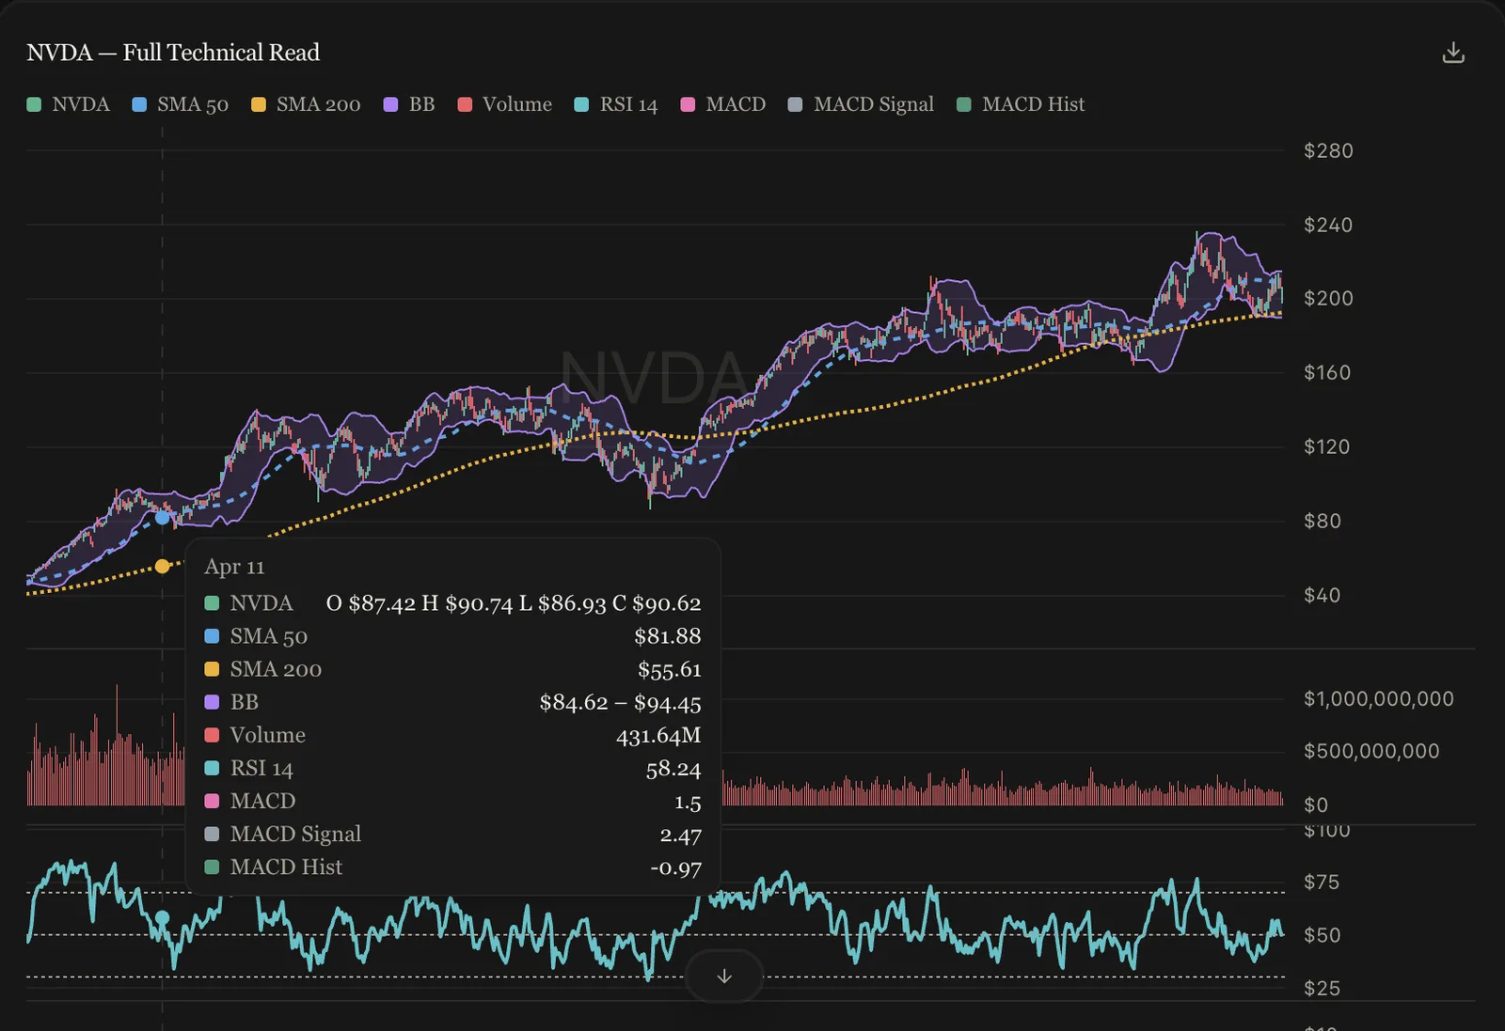1505x1031 pixels.
Task: Toggle the SMA 50 legend item
Action: [181, 104]
